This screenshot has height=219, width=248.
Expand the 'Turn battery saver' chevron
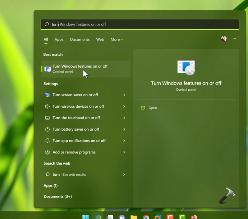(124, 129)
